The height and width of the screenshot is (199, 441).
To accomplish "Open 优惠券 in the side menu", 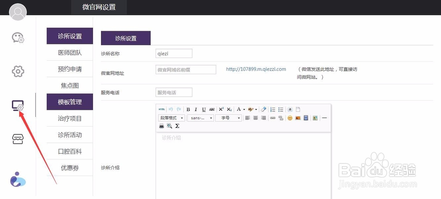I will (70, 168).
